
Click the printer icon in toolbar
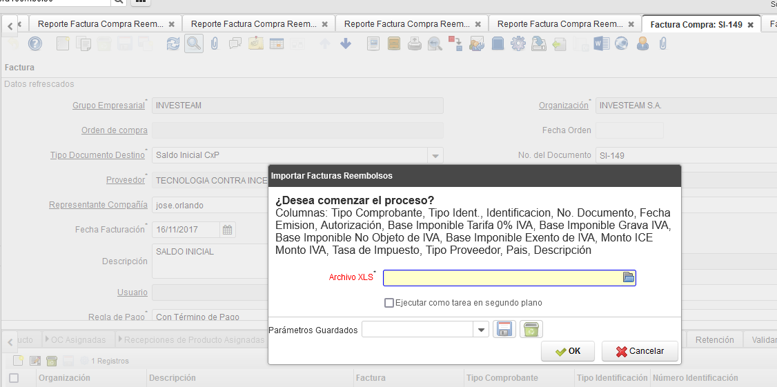pos(414,44)
